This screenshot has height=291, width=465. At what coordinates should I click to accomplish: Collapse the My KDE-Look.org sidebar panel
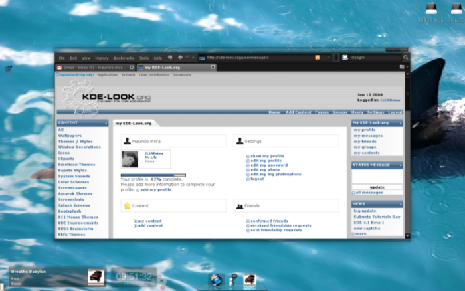click(401, 123)
